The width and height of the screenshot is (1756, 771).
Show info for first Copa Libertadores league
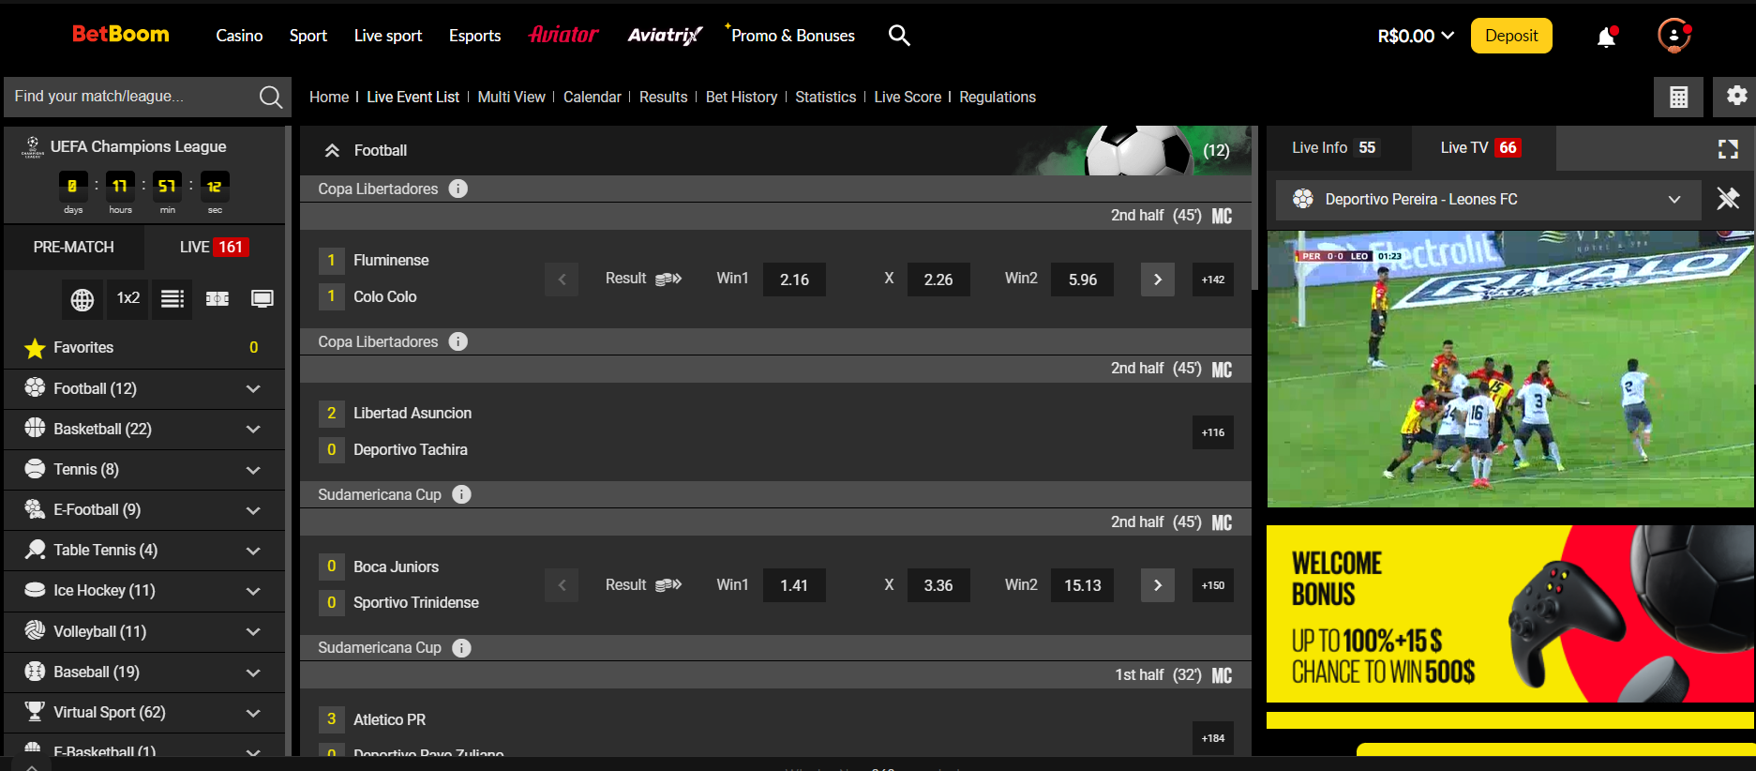click(458, 189)
